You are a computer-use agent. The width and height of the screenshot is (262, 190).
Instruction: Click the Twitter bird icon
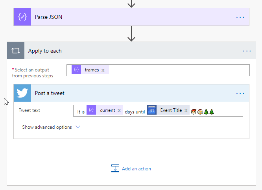[22, 93]
